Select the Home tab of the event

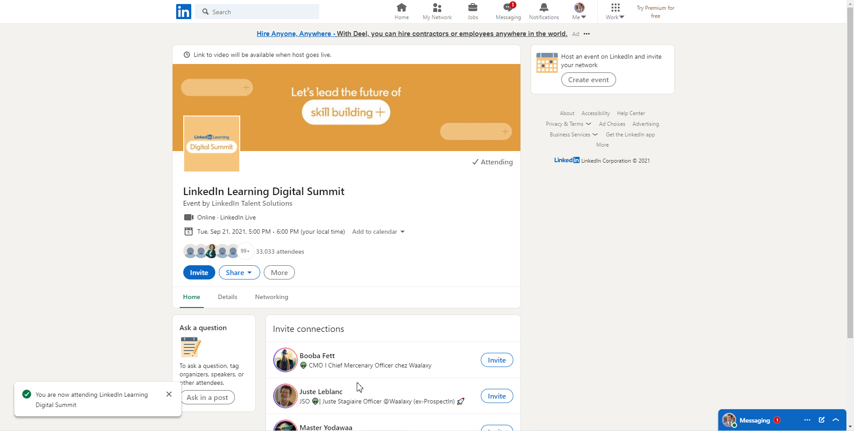pyautogui.click(x=192, y=297)
